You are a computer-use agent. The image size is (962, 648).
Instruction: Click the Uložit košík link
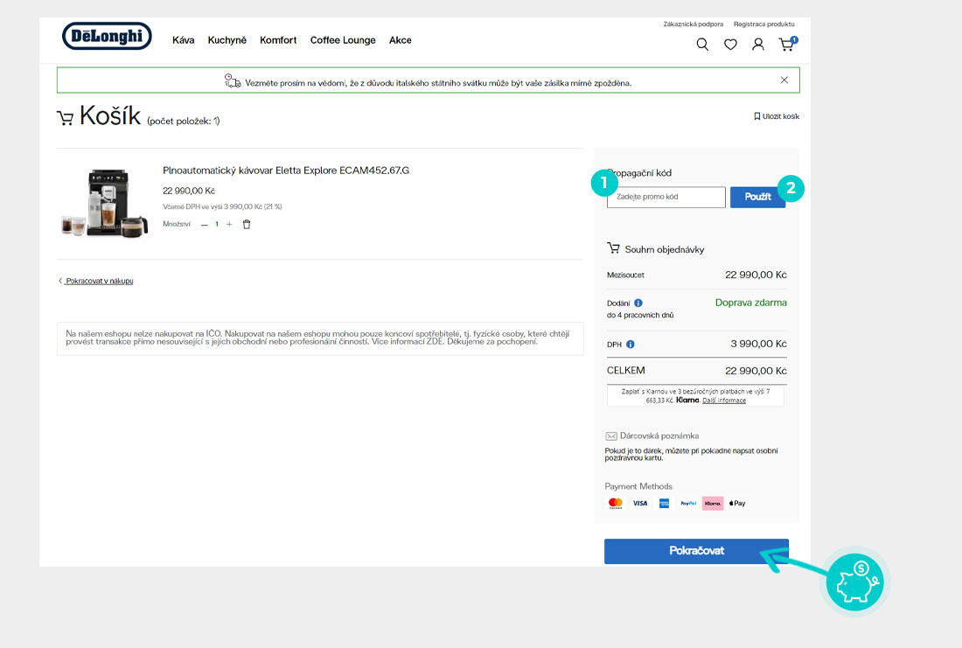pyautogui.click(x=777, y=116)
